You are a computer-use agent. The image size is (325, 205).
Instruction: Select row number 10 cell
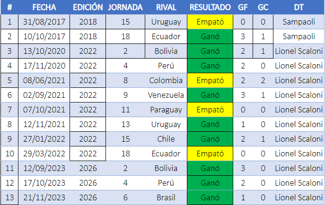coord(9,154)
